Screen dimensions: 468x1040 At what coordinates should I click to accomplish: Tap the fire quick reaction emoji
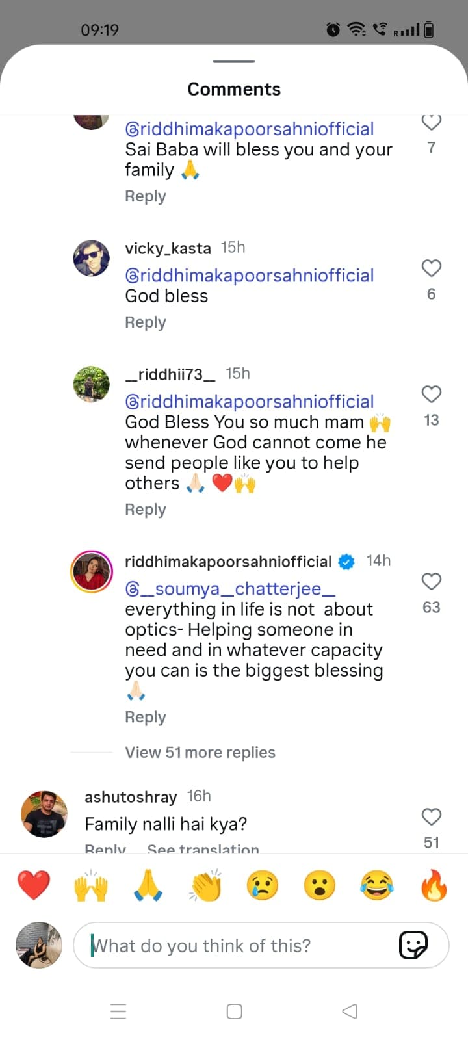pos(434,885)
